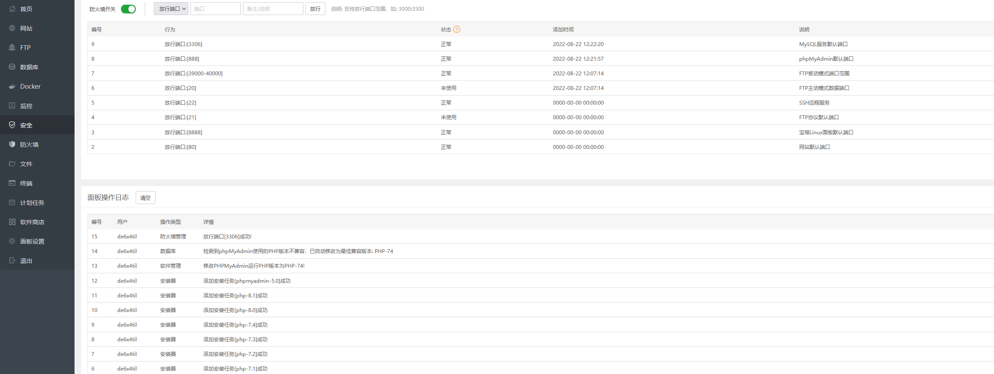Click the 放行端口:[22] cell
994x374 pixels.
click(x=181, y=102)
